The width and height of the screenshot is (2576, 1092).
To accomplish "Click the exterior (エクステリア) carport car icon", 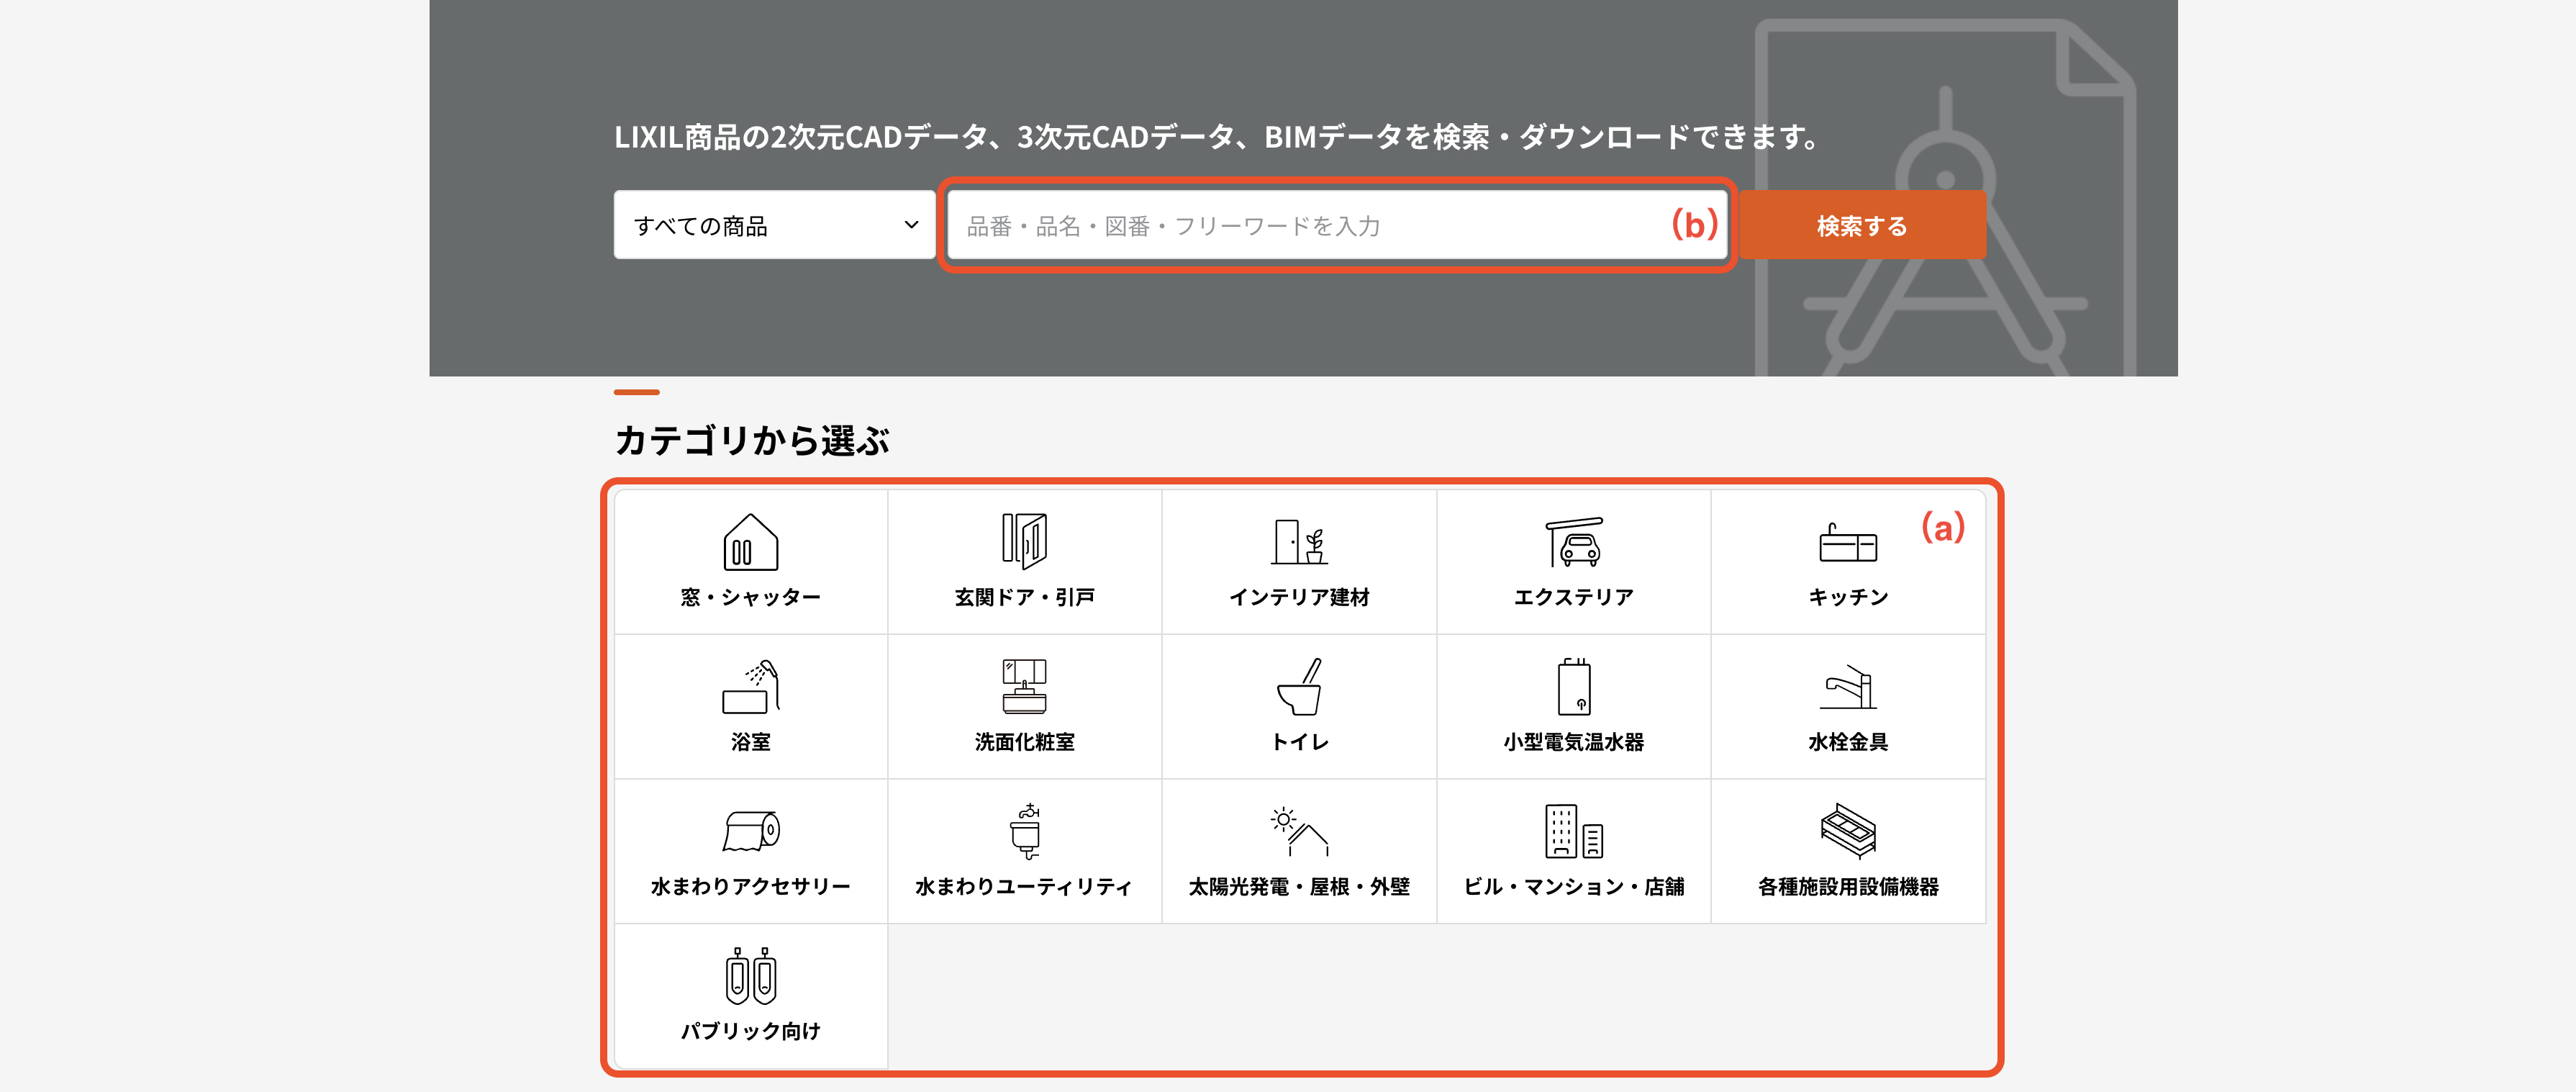I will pyautogui.click(x=1573, y=542).
